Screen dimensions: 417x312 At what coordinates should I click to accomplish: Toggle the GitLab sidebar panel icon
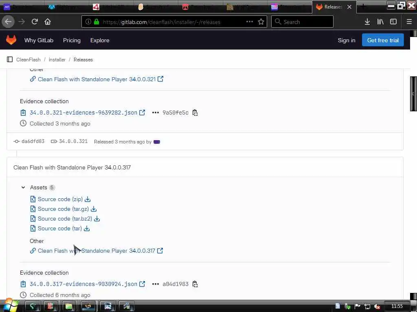point(10,59)
